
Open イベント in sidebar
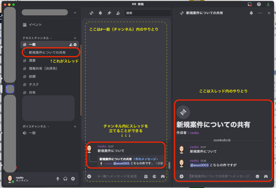coord(35,25)
